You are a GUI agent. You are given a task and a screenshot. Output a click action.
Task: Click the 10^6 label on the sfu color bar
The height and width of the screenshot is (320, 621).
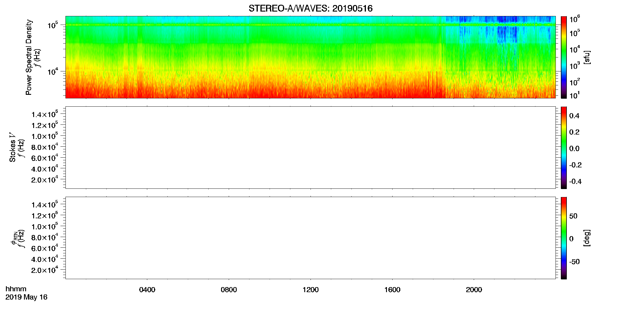[574, 19]
